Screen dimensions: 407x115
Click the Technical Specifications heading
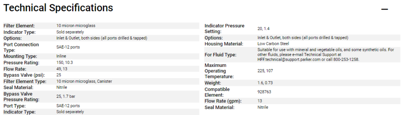pyautogui.click(x=58, y=8)
